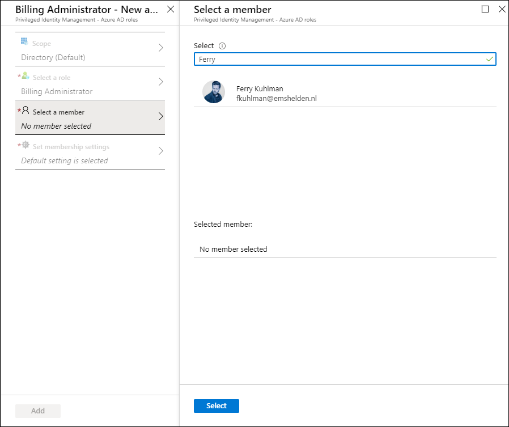Open the Billing Administrator role step
509x427 pixels.
90,83
